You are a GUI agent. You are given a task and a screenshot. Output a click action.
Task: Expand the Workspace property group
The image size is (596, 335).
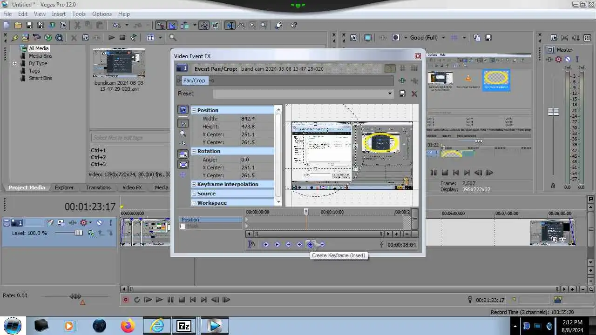(194, 203)
